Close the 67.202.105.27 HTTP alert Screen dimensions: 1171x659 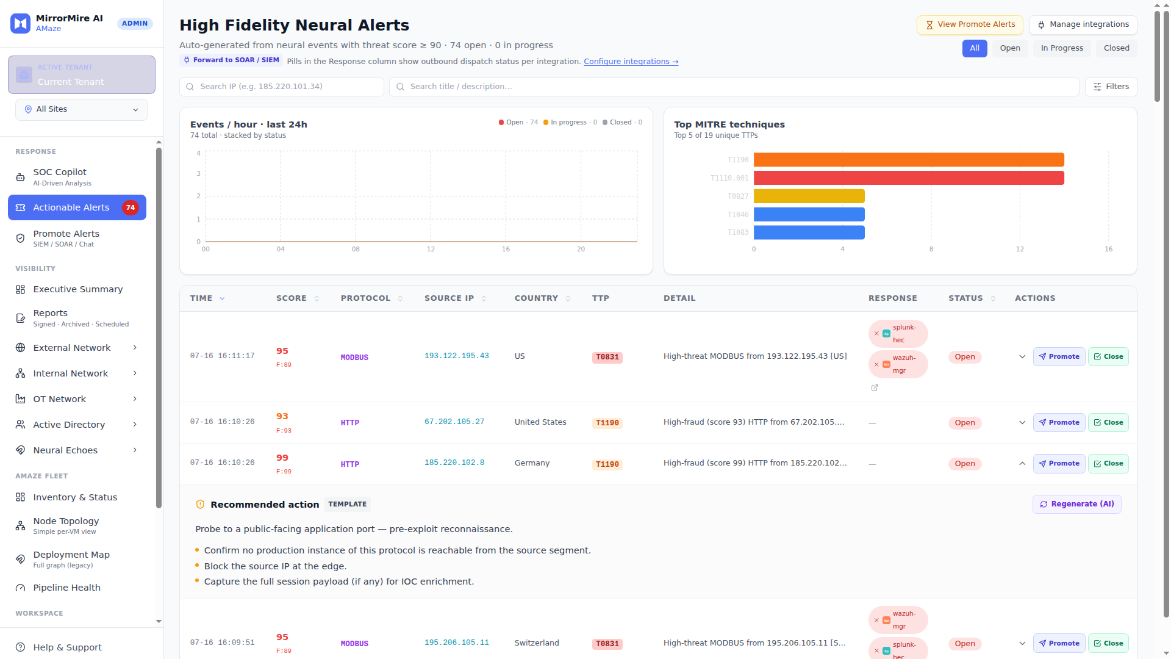coord(1108,423)
